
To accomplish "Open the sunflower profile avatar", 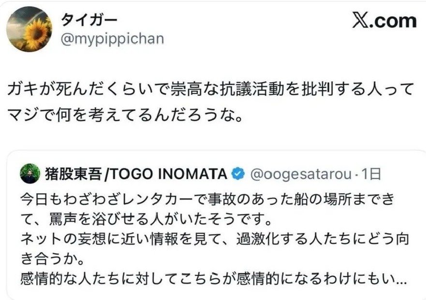I will [29, 29].
